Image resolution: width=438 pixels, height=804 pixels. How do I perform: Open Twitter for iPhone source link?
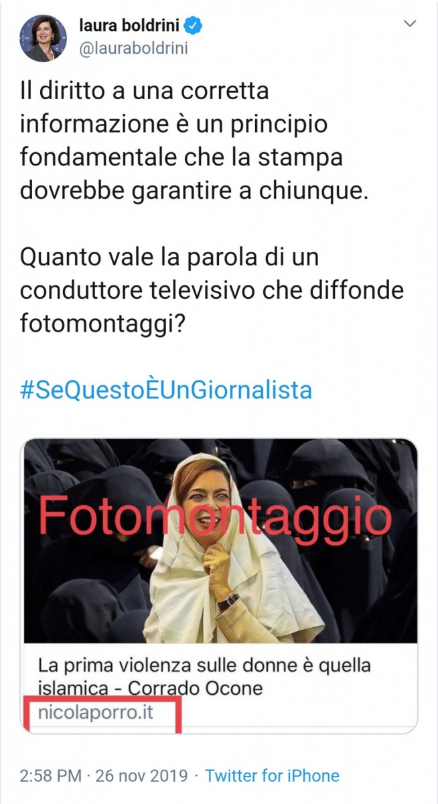272,776
